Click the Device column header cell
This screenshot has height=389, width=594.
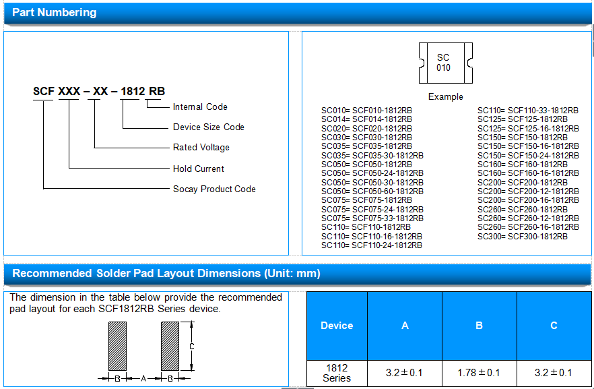[x=337, y=326]
